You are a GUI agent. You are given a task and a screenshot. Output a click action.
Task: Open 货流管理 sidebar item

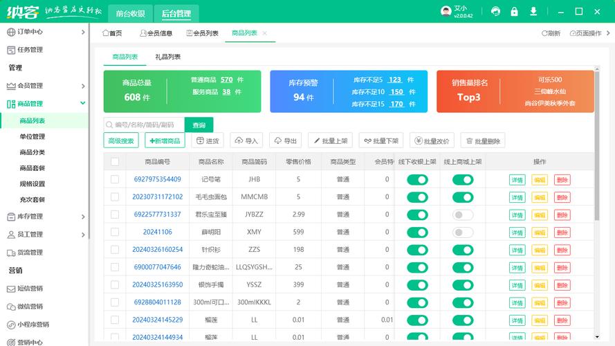click(x=44, y=253)
